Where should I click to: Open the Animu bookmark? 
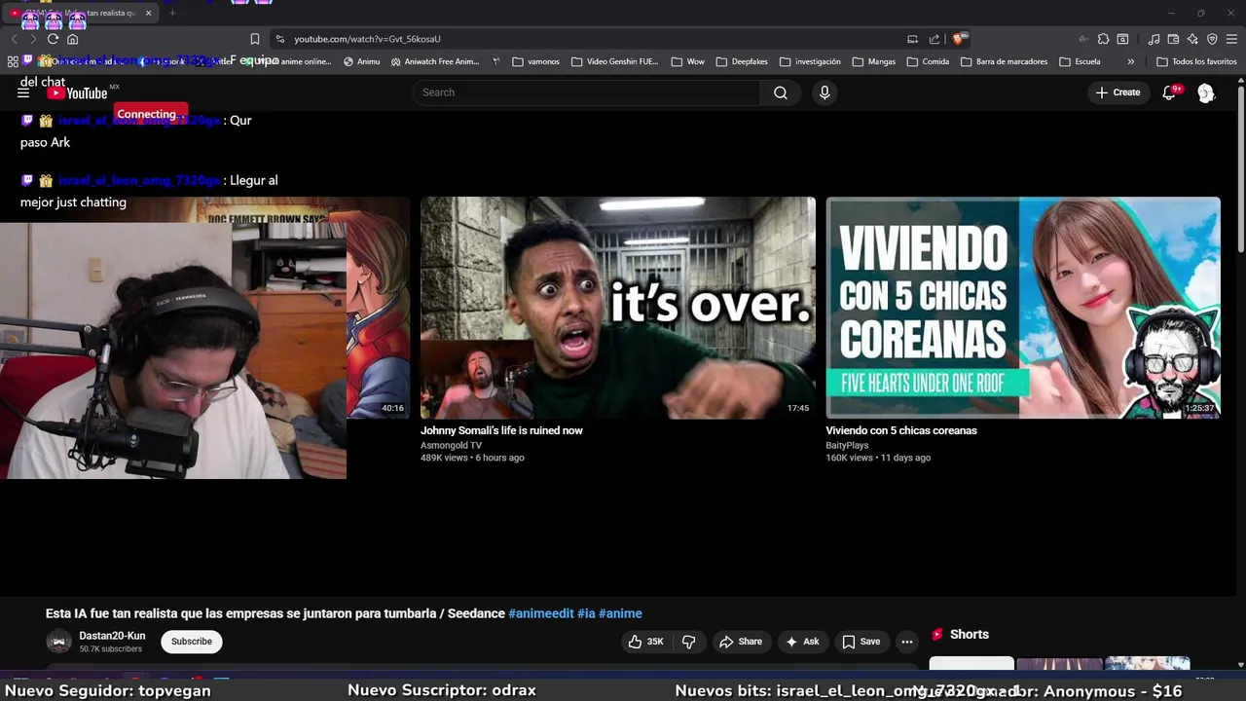tap(361, 61)
